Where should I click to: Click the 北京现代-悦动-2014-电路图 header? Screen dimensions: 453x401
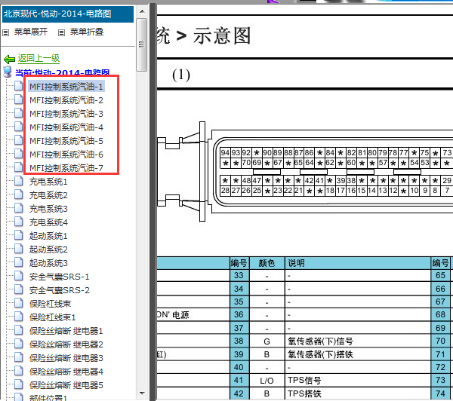click(x=68, y=14)
